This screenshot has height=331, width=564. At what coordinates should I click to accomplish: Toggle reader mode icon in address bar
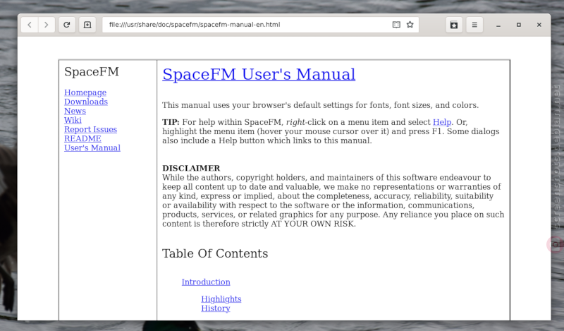(x=396, y=25)
